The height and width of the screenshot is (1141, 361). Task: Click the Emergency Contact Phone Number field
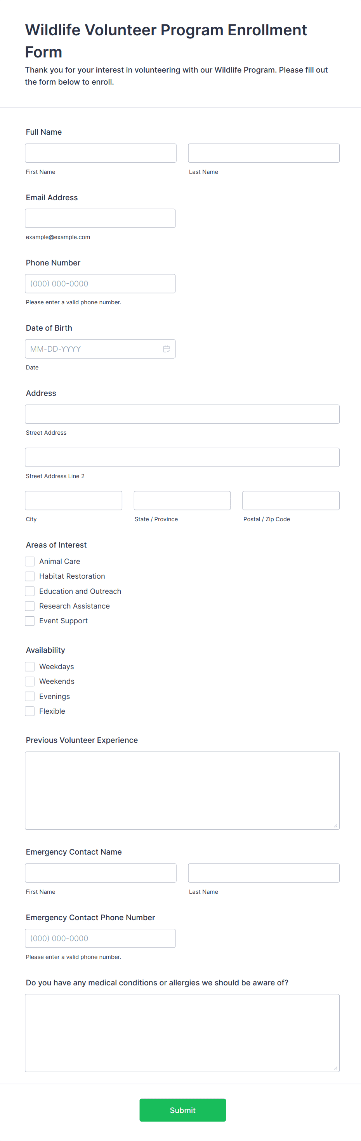click(100, 938)
